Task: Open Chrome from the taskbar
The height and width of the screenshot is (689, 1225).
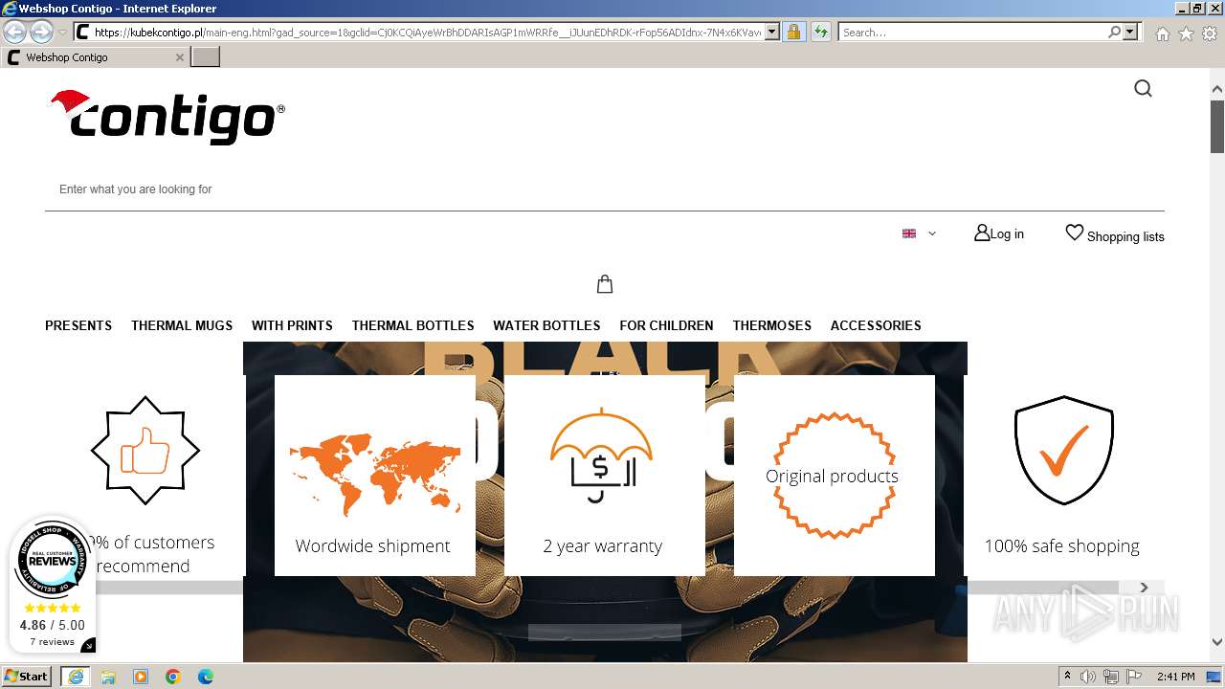Action: tap(173, 677)
